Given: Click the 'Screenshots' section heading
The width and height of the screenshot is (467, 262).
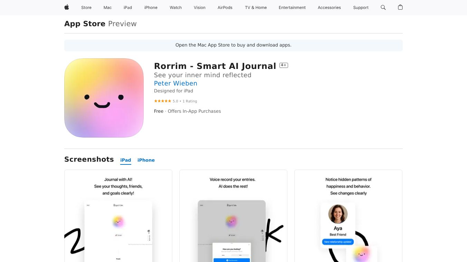Looking at the screenshot, I should (89, 159).
